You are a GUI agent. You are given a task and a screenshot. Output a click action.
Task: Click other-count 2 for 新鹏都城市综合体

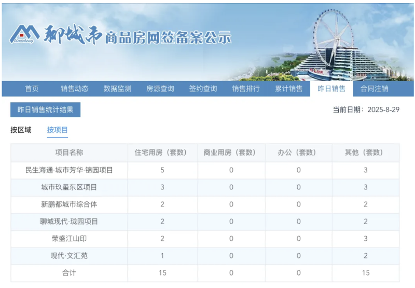366,204
